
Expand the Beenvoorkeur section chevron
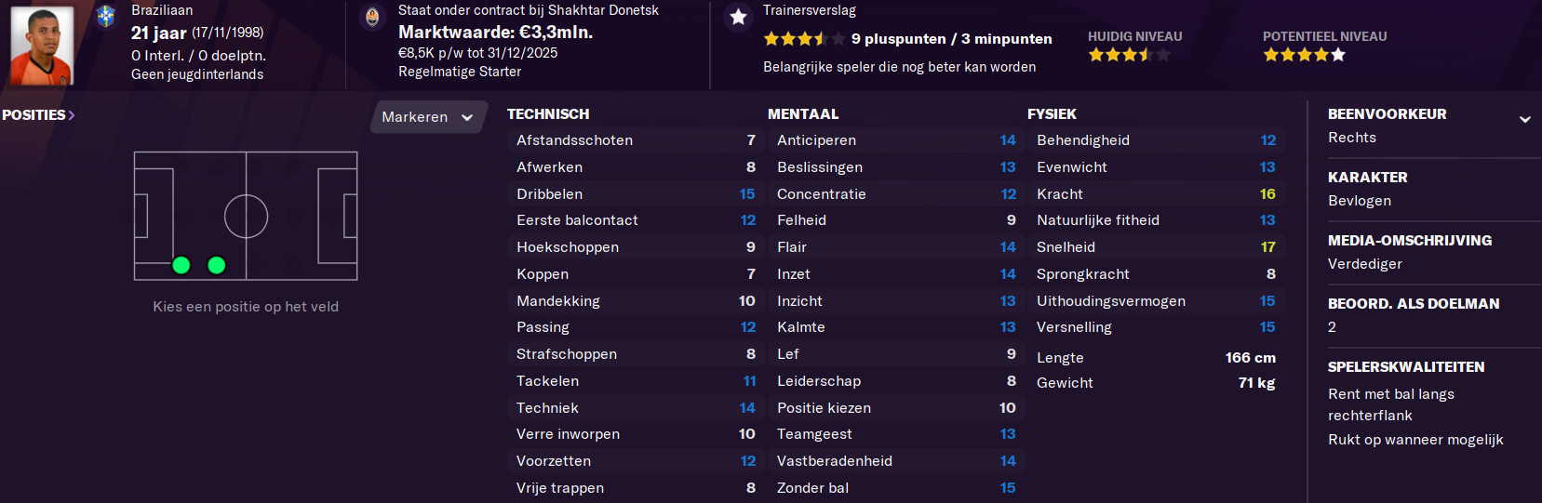point(1525,119)
